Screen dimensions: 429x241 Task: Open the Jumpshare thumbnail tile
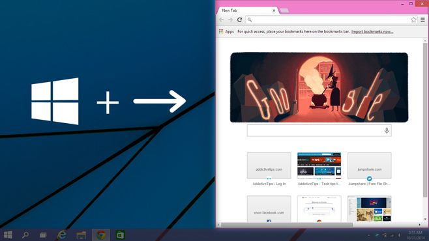[370, 165]
